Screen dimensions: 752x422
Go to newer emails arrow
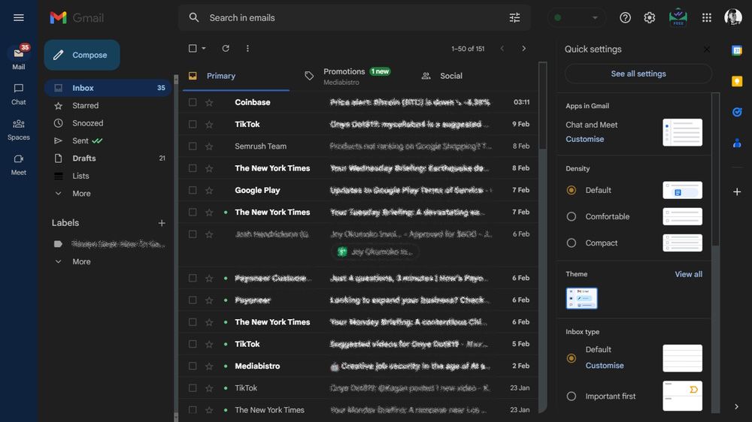(502, 48)
